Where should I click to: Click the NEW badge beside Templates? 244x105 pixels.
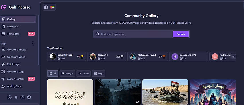[x=31, y=34]
